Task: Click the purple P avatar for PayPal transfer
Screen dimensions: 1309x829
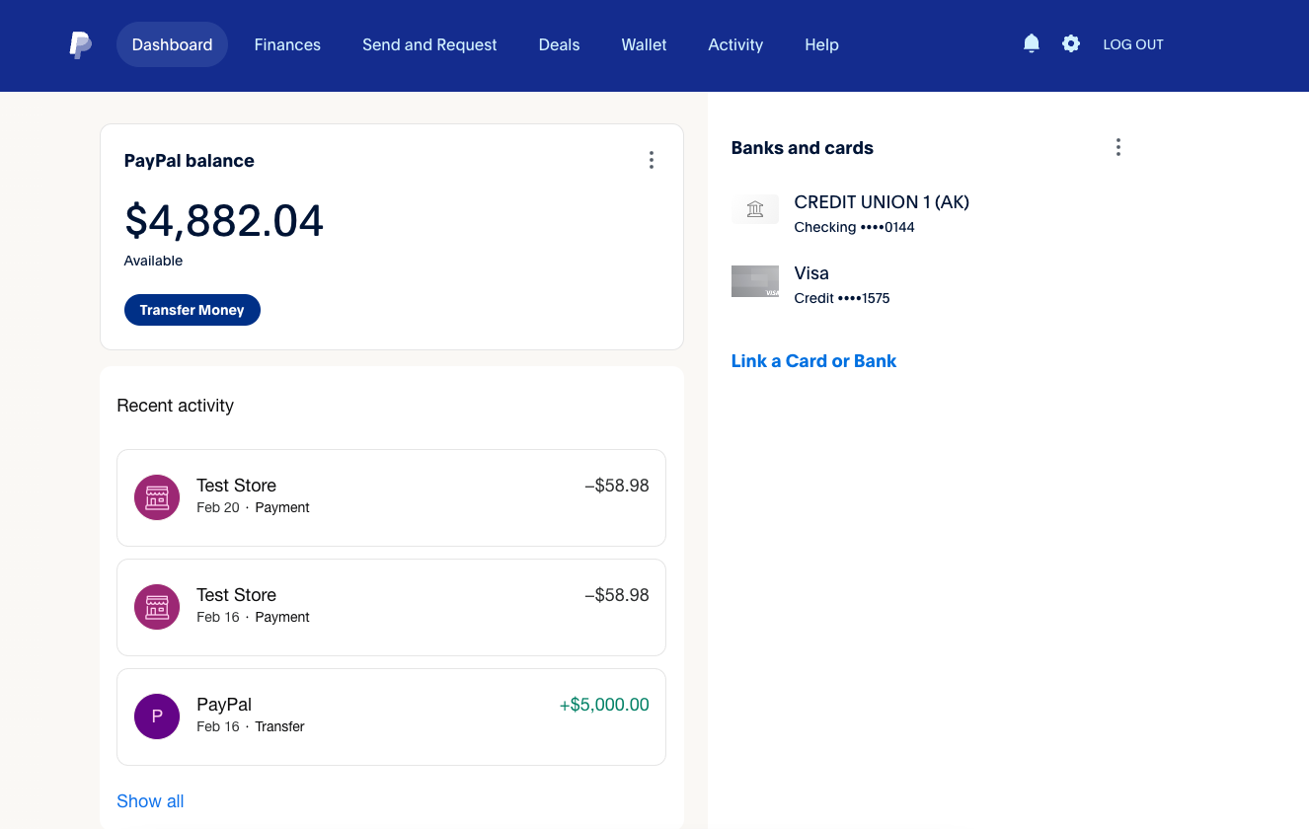Action: (x=157, y=716)
